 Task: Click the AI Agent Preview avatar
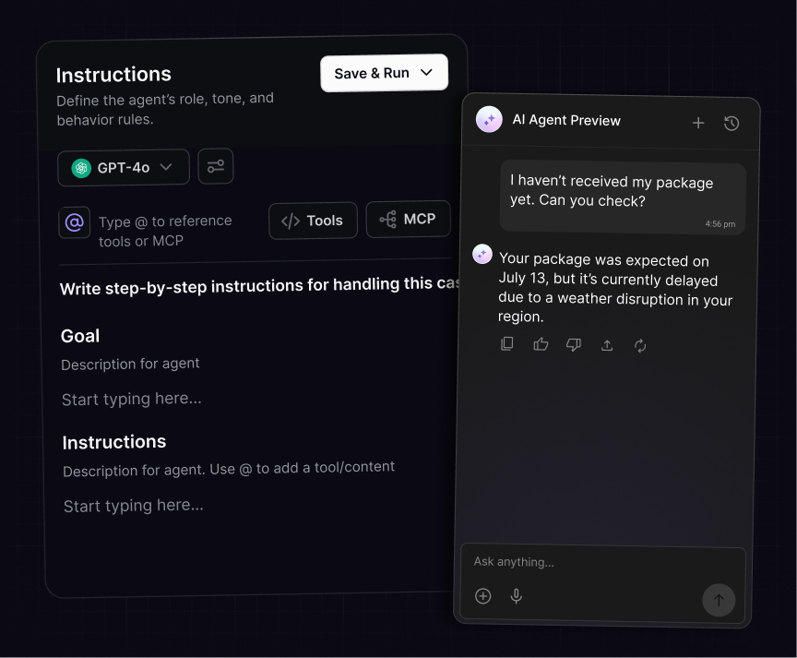pos(489,120)
